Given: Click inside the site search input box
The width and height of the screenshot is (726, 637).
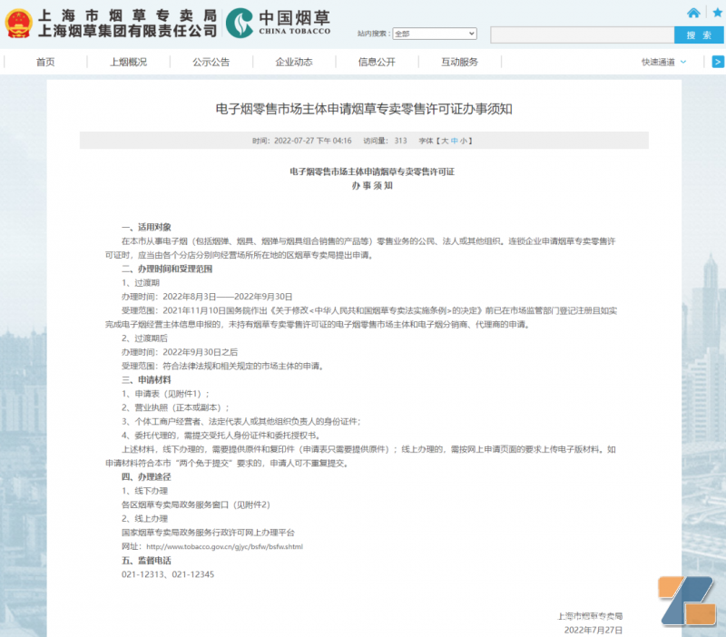Looking at the screenshot, I should (x=581, y=33).
